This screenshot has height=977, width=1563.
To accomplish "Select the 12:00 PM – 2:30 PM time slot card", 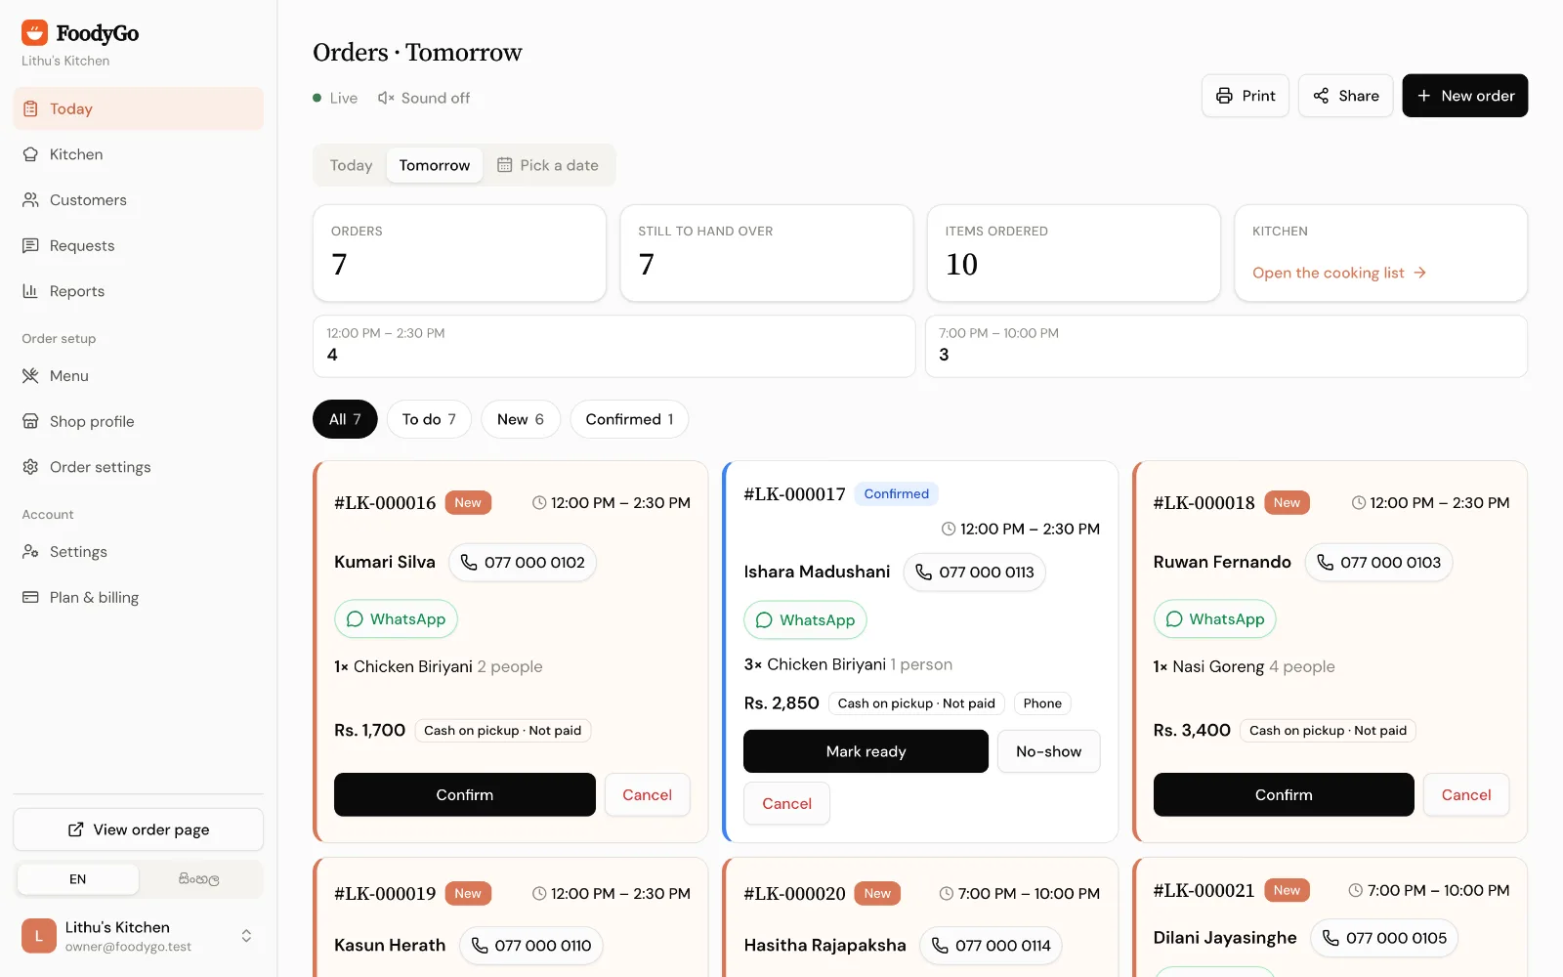I will [613, 346].
